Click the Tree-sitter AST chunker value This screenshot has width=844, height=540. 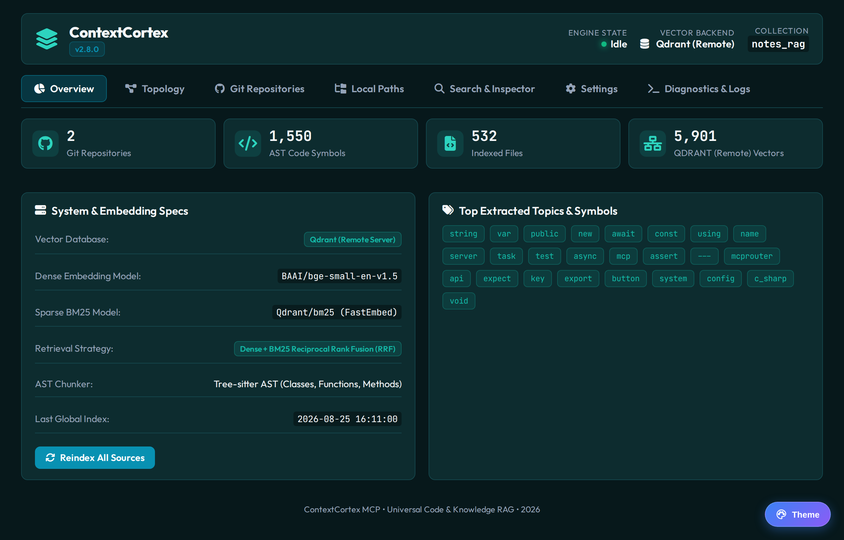click(308, 384)
